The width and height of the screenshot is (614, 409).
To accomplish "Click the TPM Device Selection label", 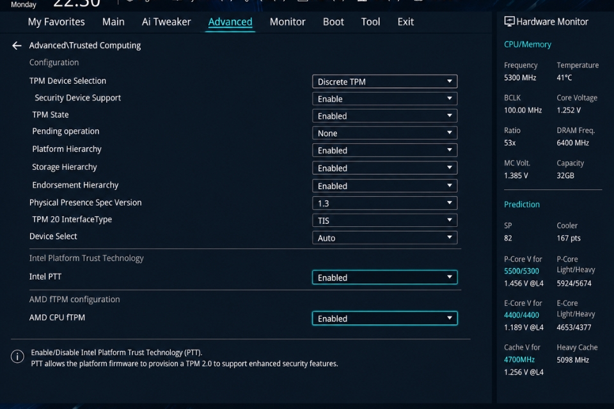I will coord(68,81).
